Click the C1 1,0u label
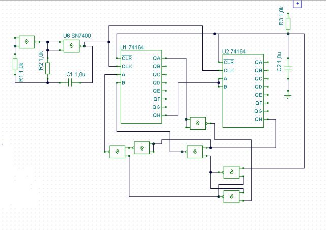This screenshot has width=326, height=230. coord(76,74)
